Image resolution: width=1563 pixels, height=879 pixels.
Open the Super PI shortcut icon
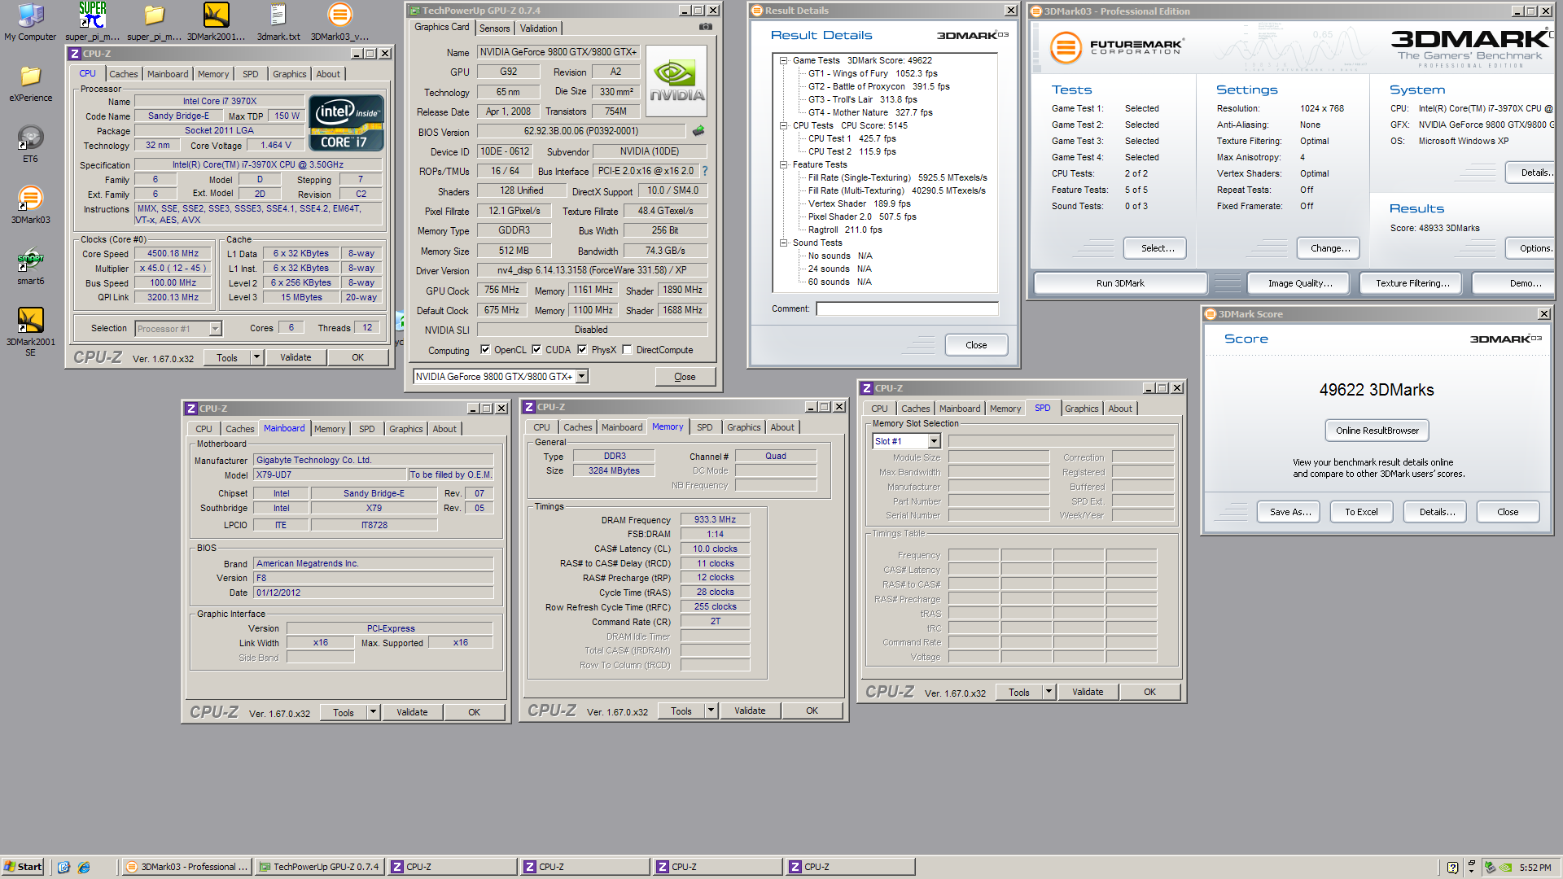[x=92, y=21]
